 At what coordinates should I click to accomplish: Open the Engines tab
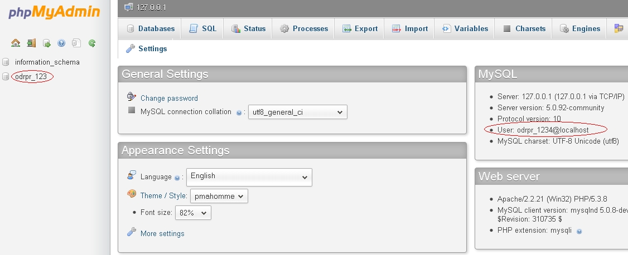[579, 29]
